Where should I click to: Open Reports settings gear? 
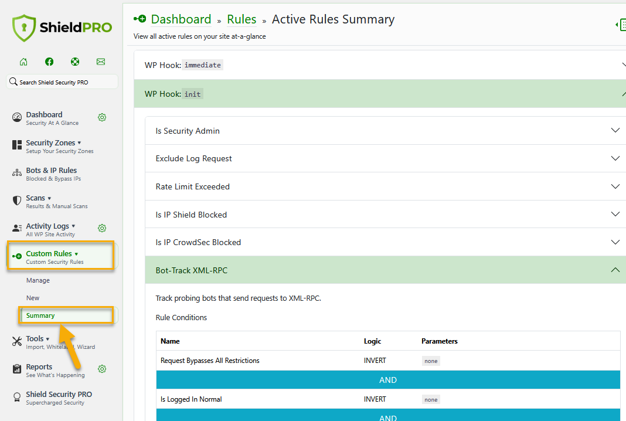tap(102, 369)
